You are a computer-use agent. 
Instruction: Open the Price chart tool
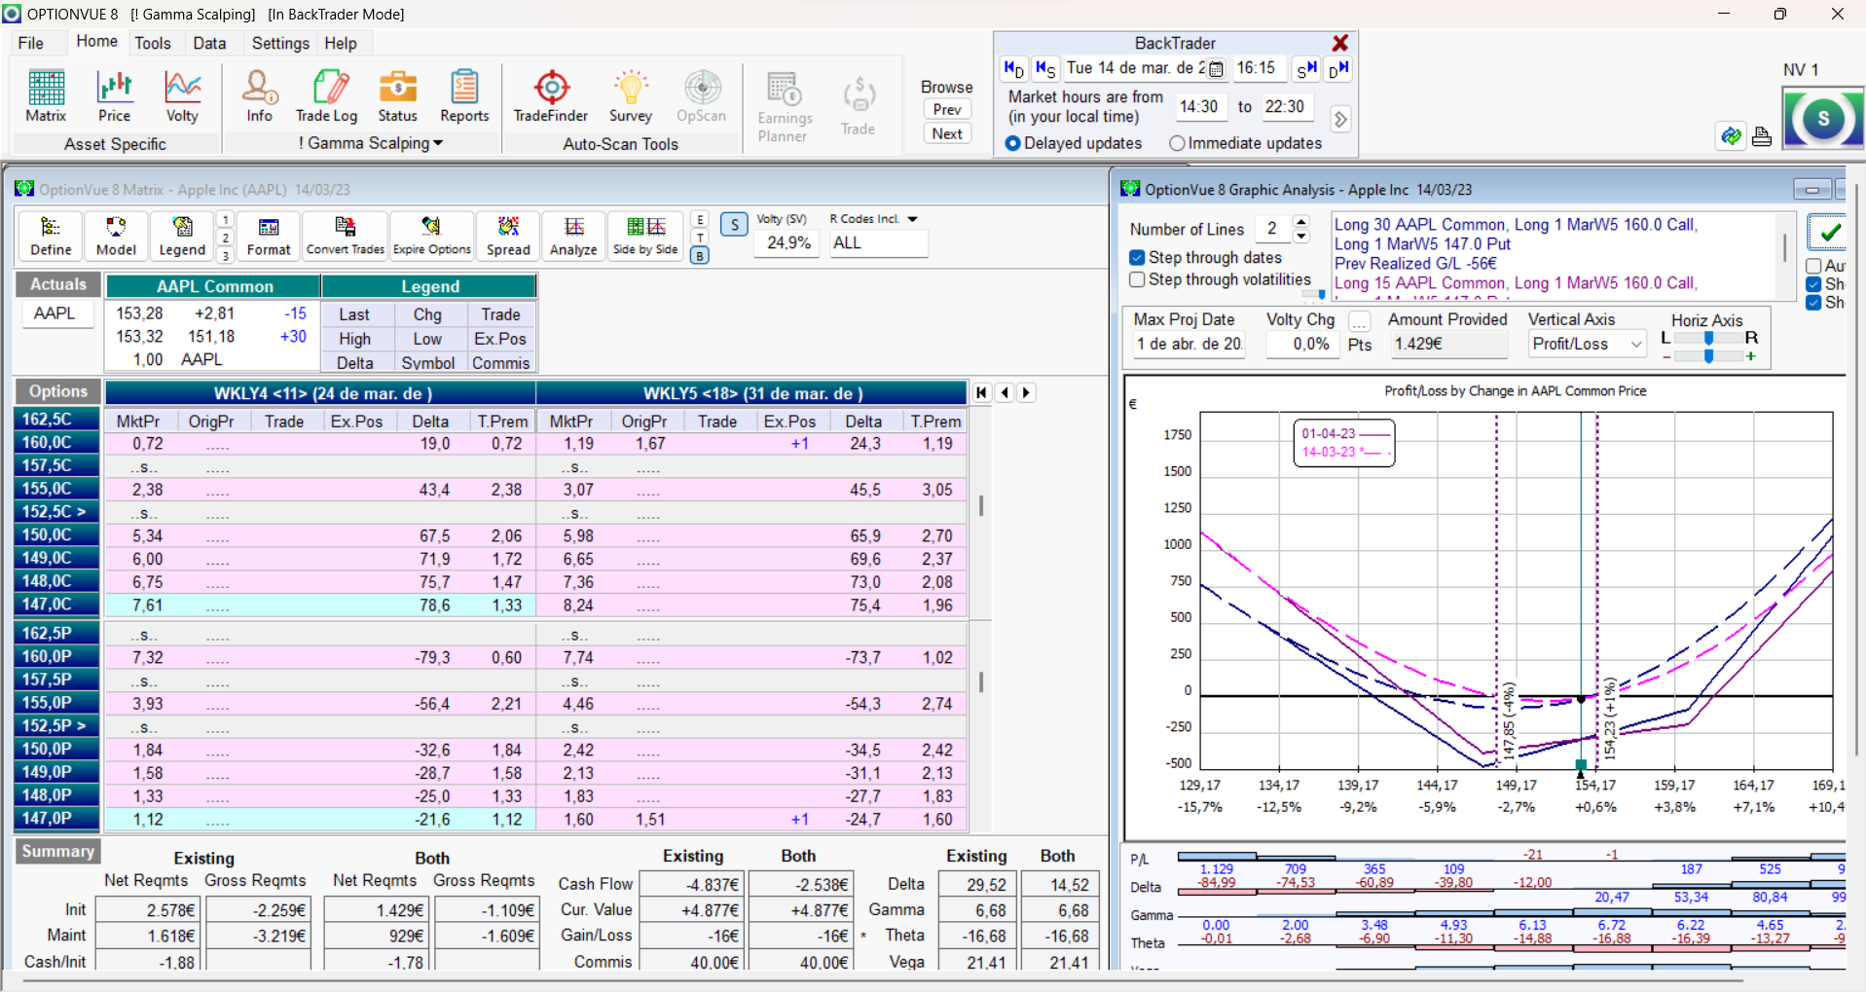click(114, 96)
